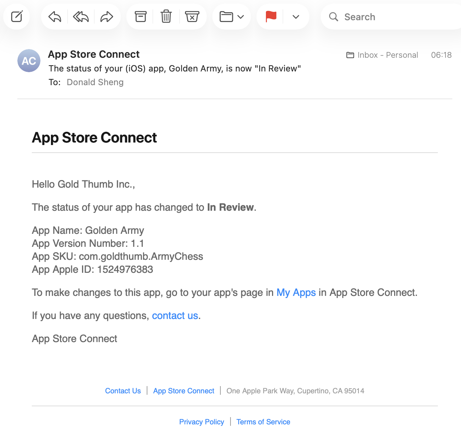
Task: Archive the selected message
Action: [x=141, y=17]
